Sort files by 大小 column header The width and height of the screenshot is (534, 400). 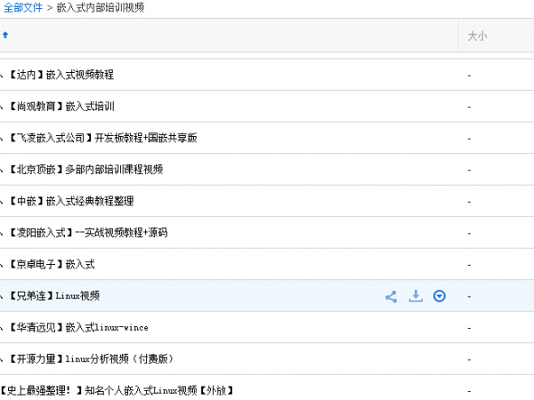coord(477,36)
